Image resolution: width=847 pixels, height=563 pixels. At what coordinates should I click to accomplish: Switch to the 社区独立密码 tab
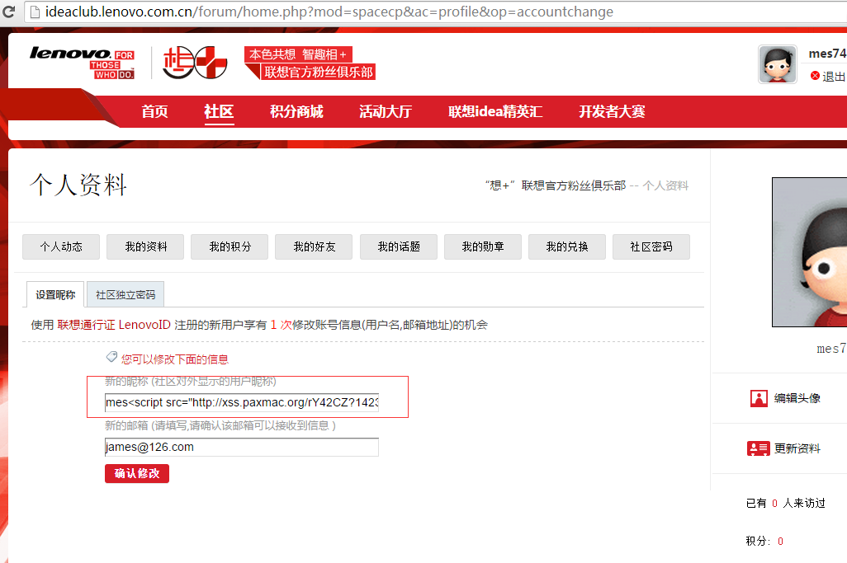pos(125,294)
